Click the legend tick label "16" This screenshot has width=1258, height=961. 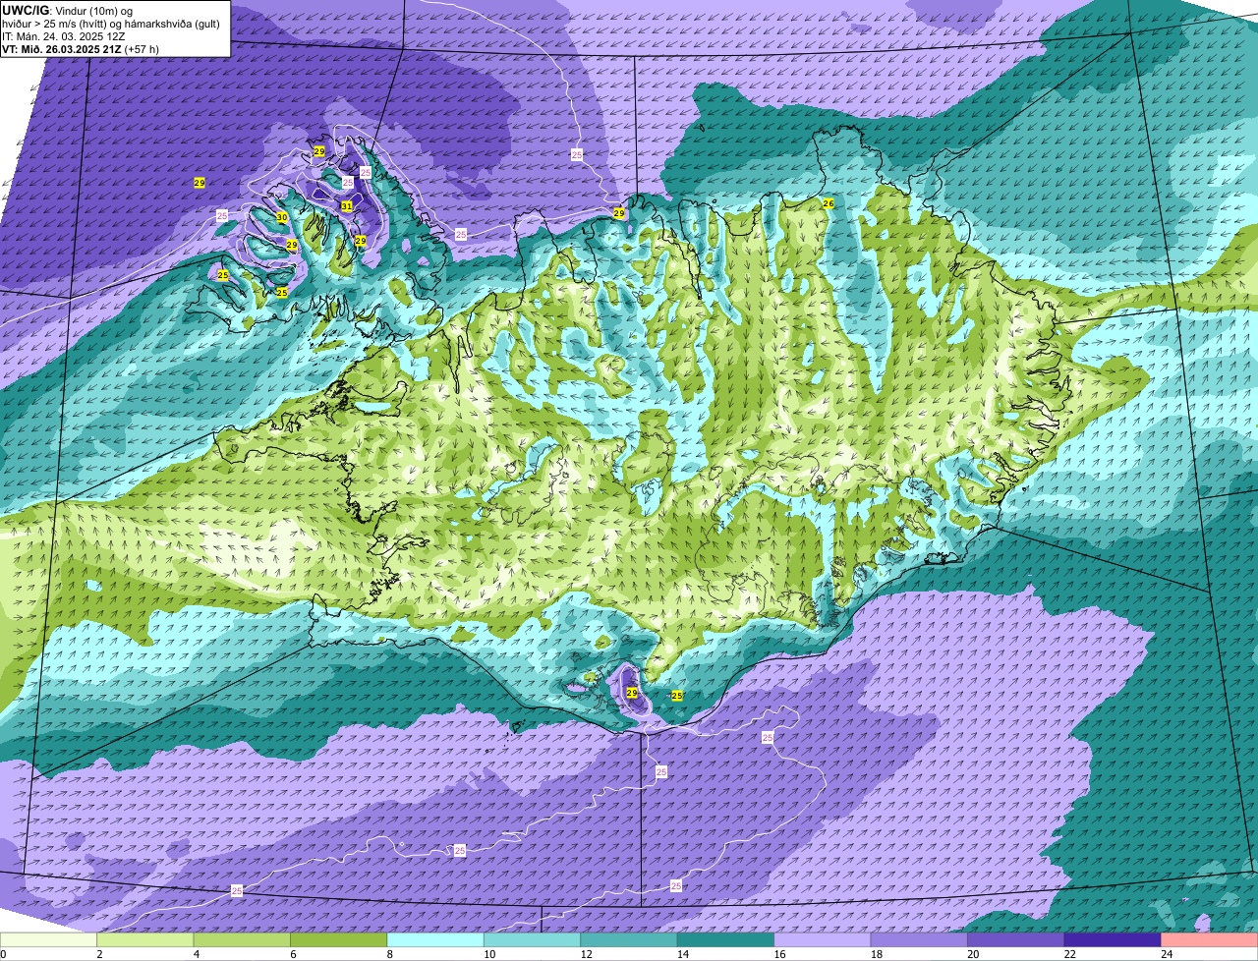coord(779,954)
